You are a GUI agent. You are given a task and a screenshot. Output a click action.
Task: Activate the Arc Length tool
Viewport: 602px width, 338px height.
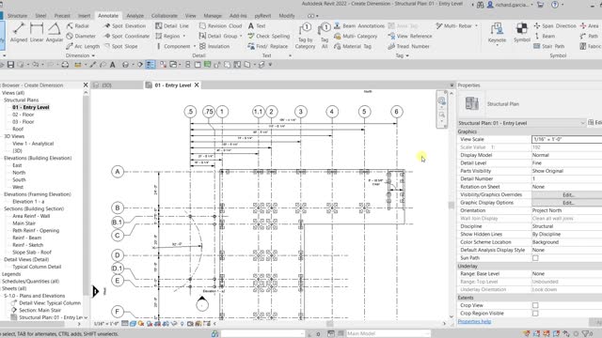tap(83, 46)
